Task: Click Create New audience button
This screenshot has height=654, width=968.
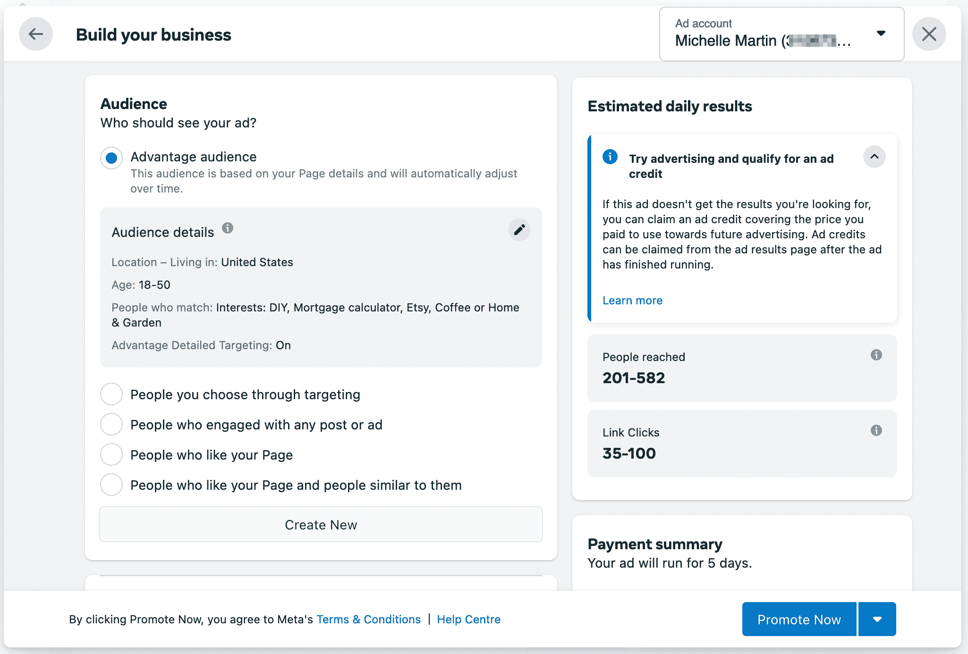Action: coord(321,524)
